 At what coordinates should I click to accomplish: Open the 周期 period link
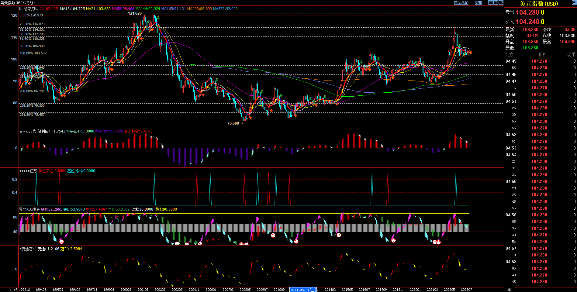[478, 3]
